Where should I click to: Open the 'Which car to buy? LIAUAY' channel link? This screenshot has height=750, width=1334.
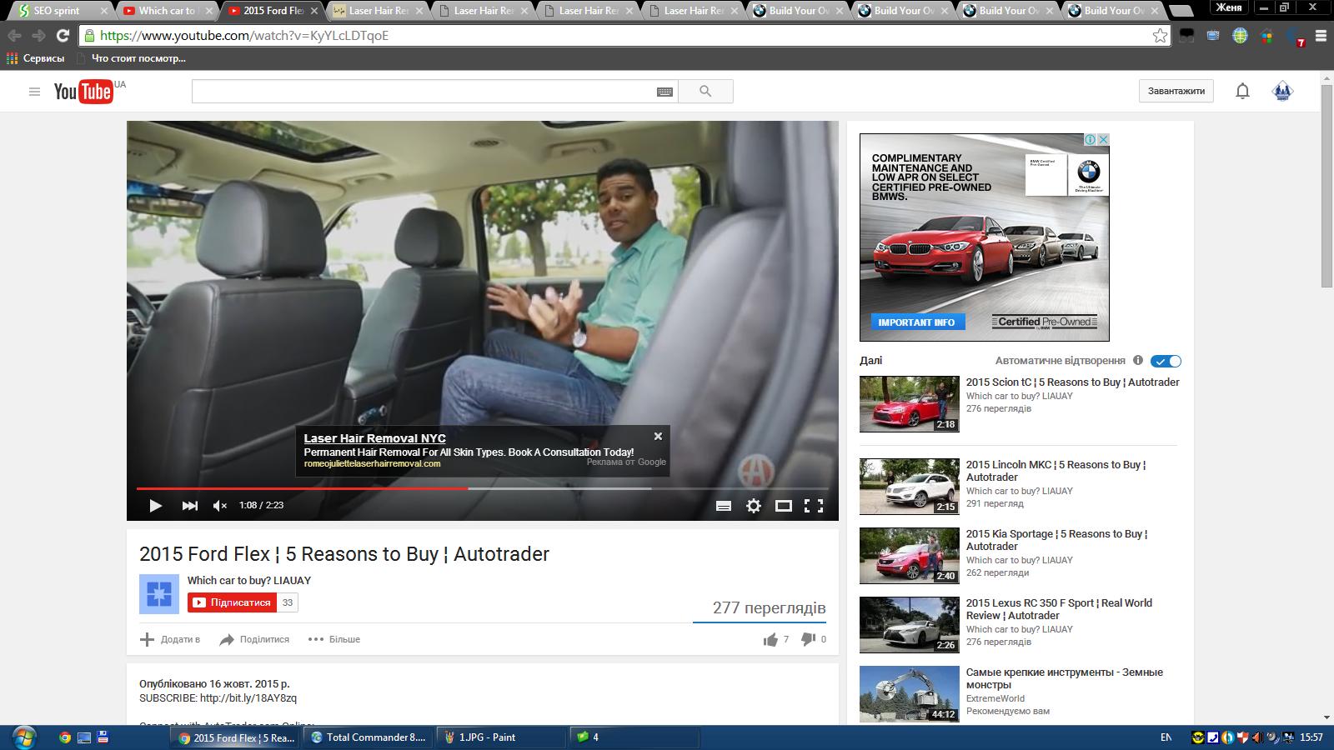point(249,580)
